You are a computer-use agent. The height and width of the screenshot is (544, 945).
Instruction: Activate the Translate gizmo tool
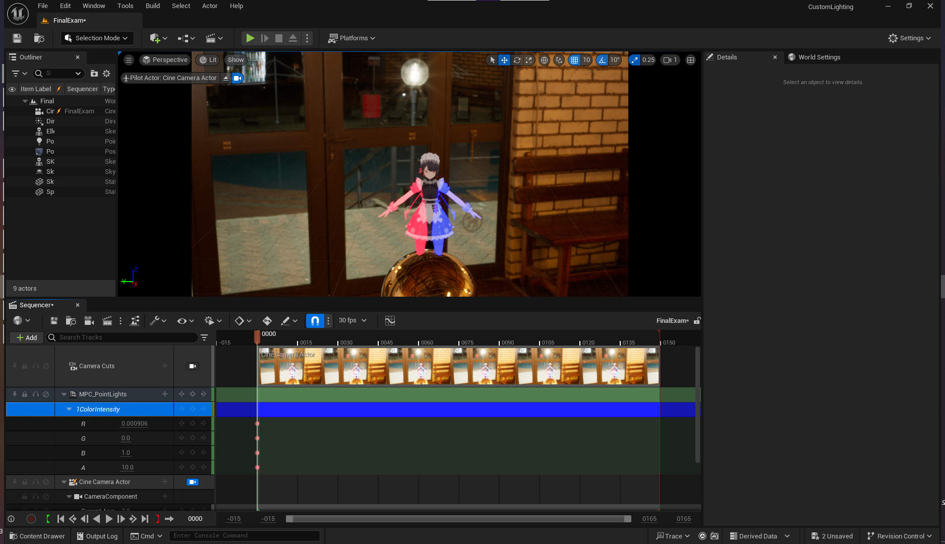coord(504,60)
